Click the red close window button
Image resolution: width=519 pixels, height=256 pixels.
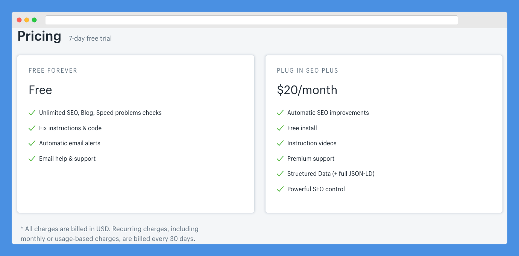[x=19, y=20]
